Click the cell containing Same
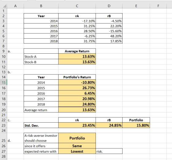This screenshot has height=160, width=172. pyautogui.click(x=77, y=146)
